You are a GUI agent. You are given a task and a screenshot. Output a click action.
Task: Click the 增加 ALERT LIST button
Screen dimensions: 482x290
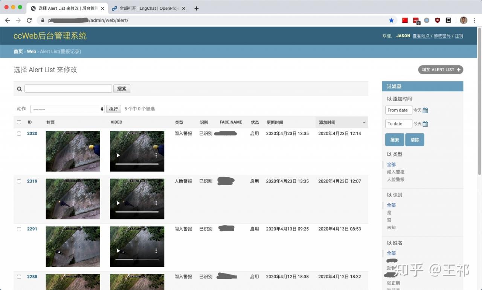pyautogui.click(x=441, y=70)
